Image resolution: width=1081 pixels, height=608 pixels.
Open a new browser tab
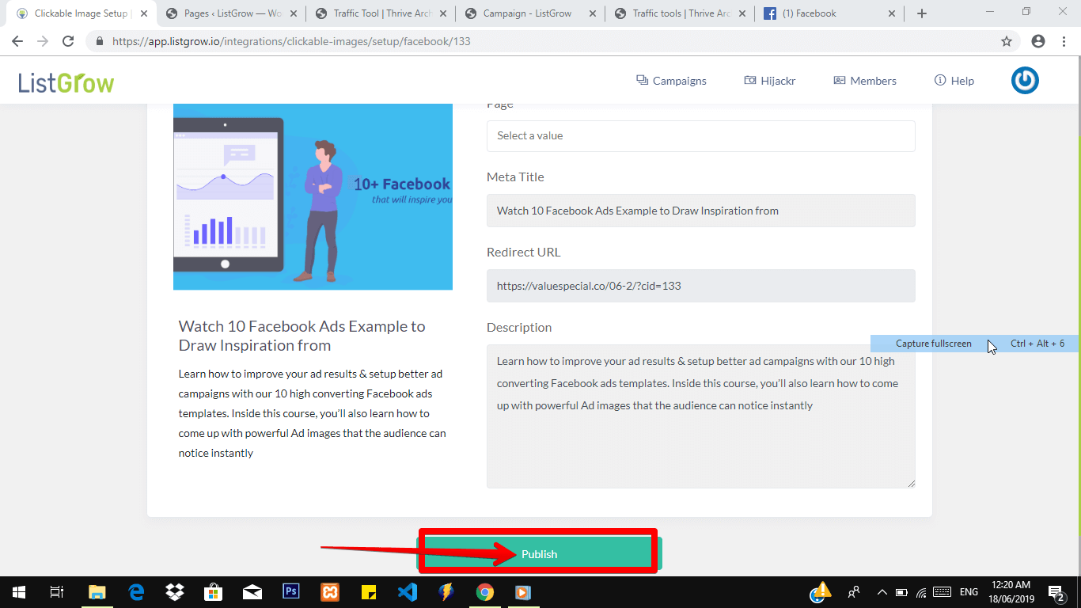pyautogui.click(x=921, y=13)
